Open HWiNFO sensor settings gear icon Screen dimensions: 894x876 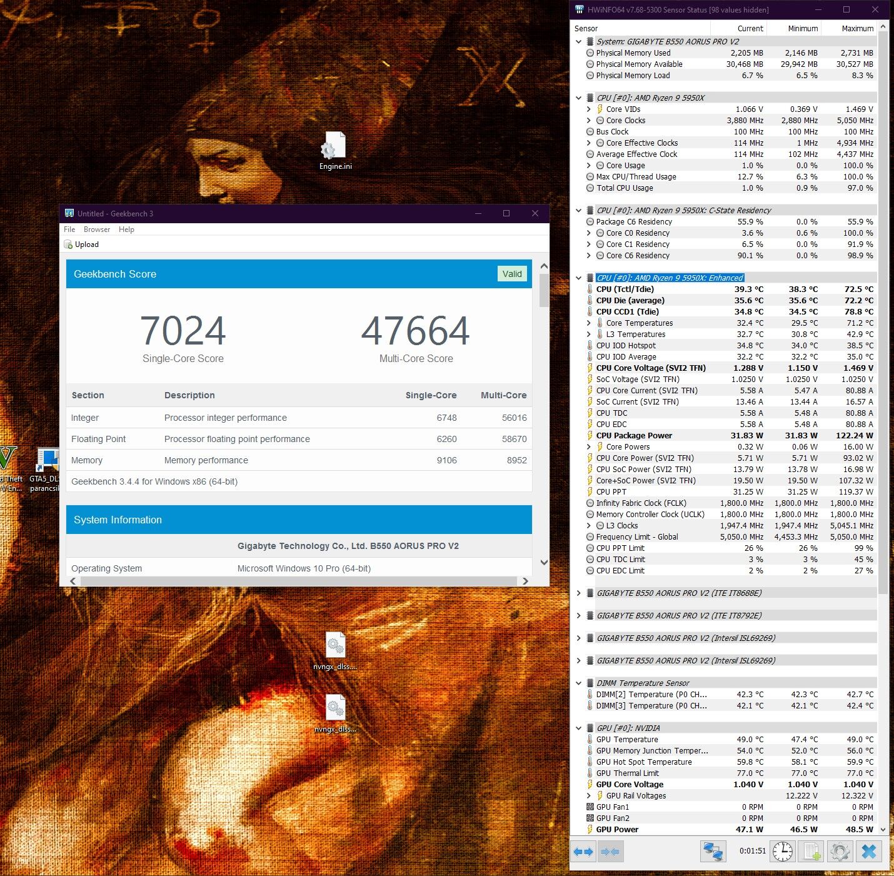pos(840,852)
